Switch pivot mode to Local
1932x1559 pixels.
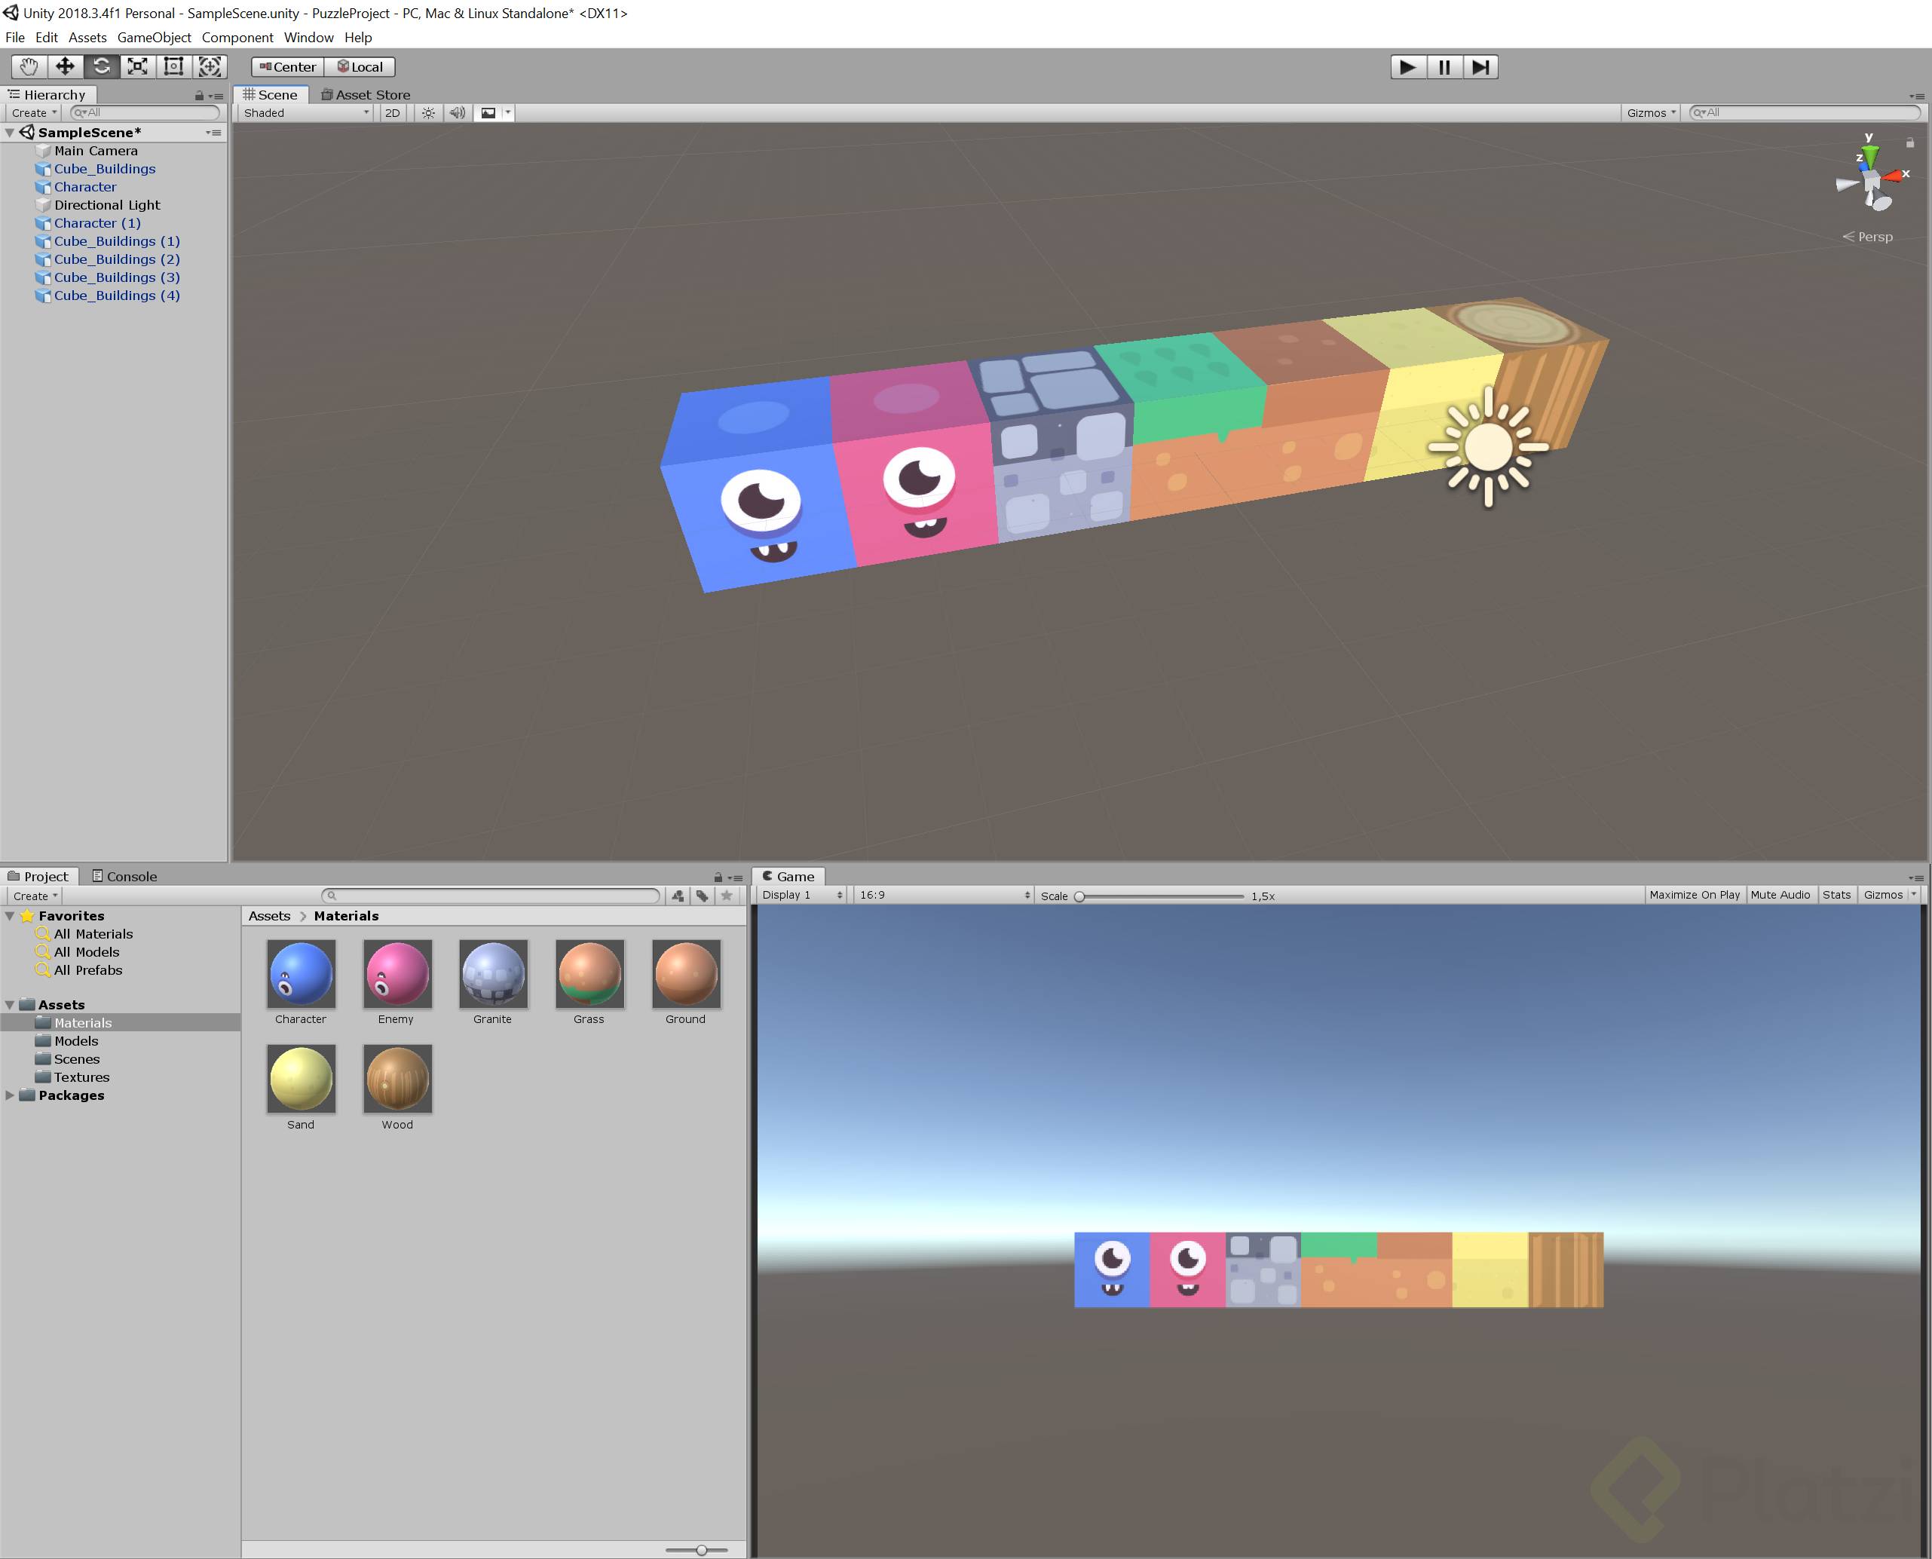tap(360, 66)
